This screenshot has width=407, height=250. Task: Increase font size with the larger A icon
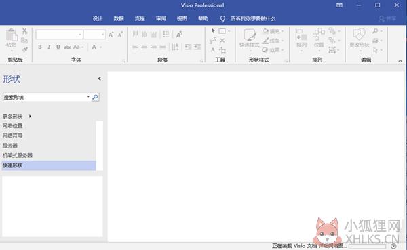pyautogui.click(x=111, y=35)
